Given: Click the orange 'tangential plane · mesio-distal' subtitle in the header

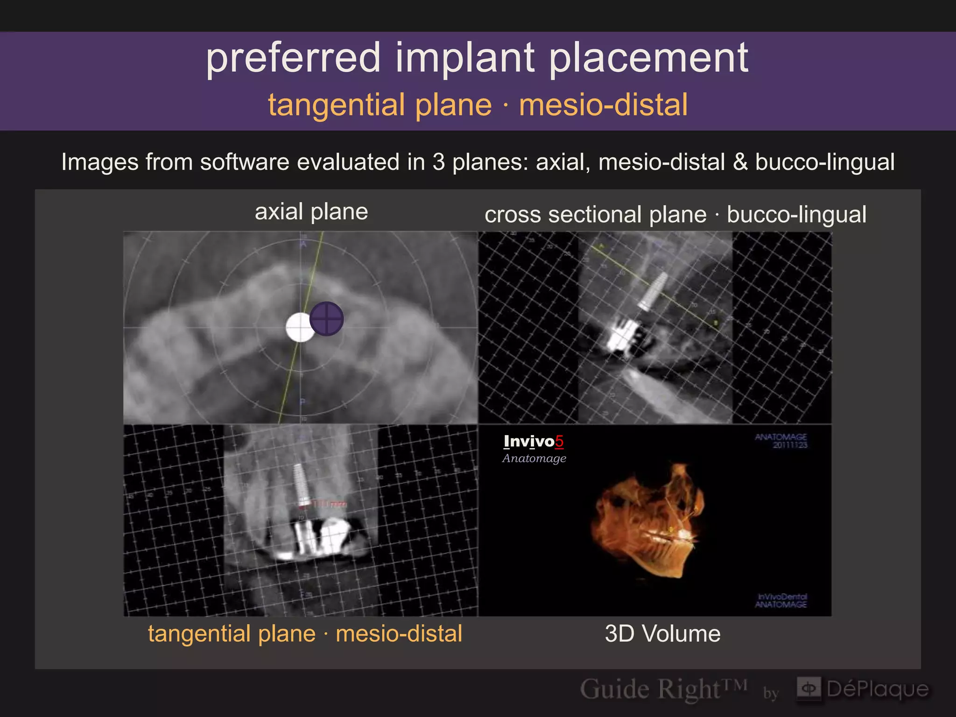Looking at the screenshot, I should [x=478, y=105].
